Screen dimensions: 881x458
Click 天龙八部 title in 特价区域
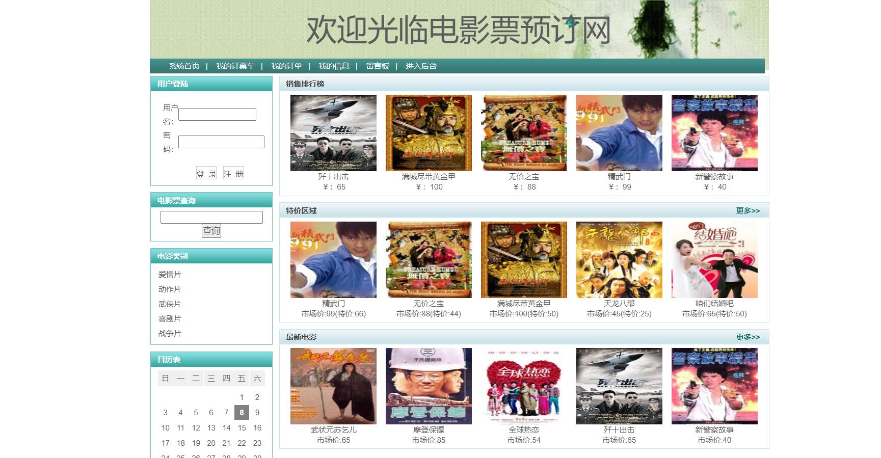619,304
